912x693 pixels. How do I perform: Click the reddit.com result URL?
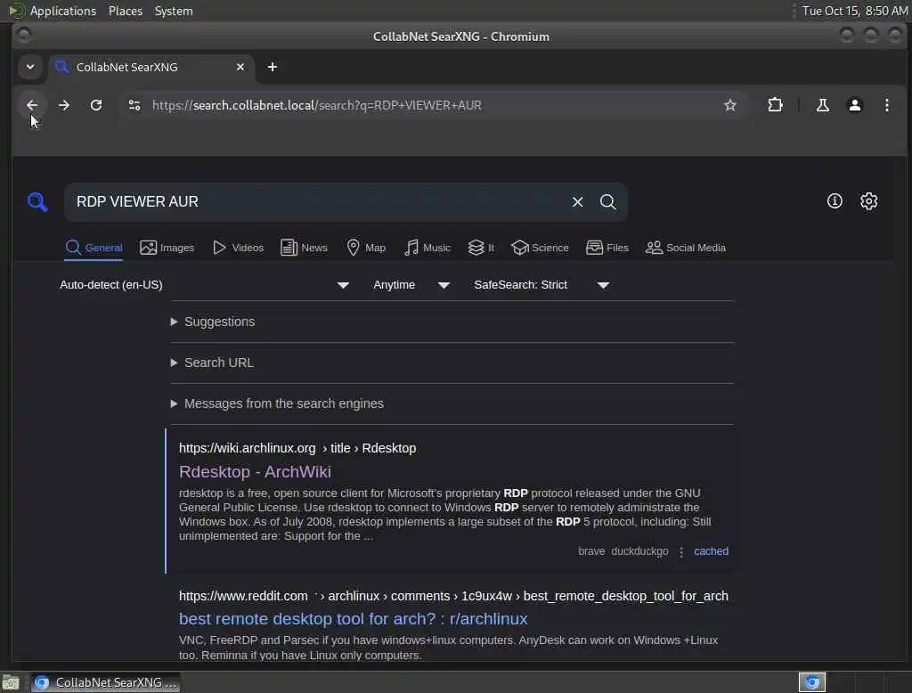click(453, 596)
